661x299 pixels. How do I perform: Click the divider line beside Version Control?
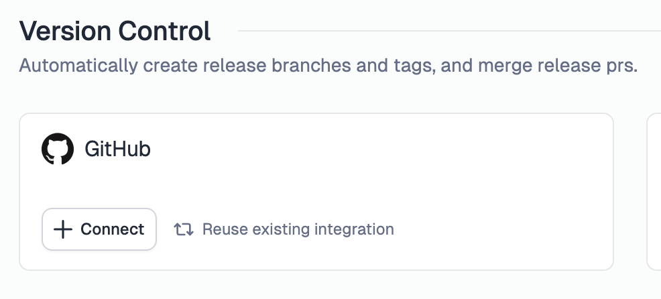coord(449,31)
